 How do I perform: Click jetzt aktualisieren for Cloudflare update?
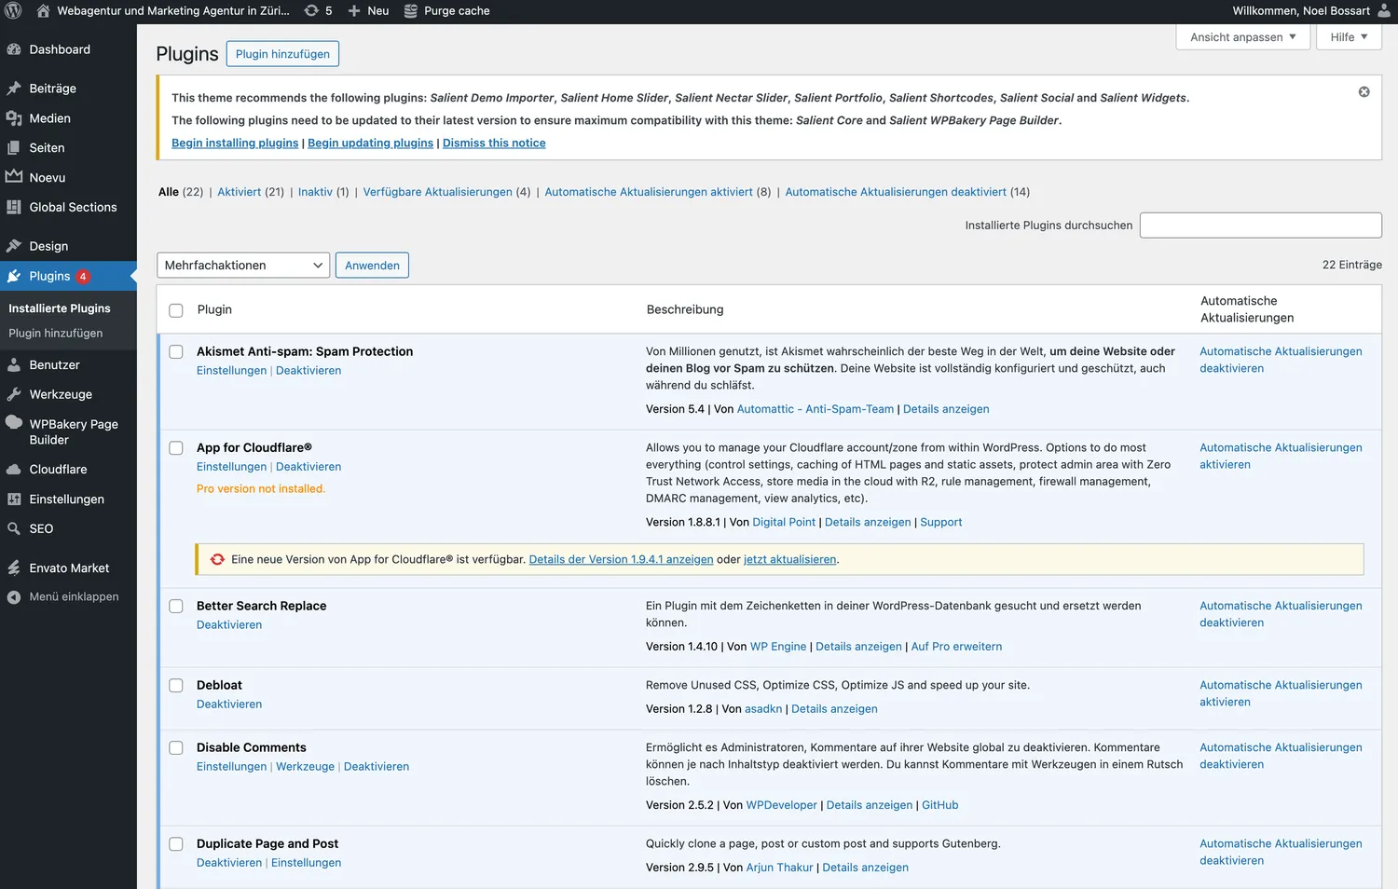click(x=788, y=559)
